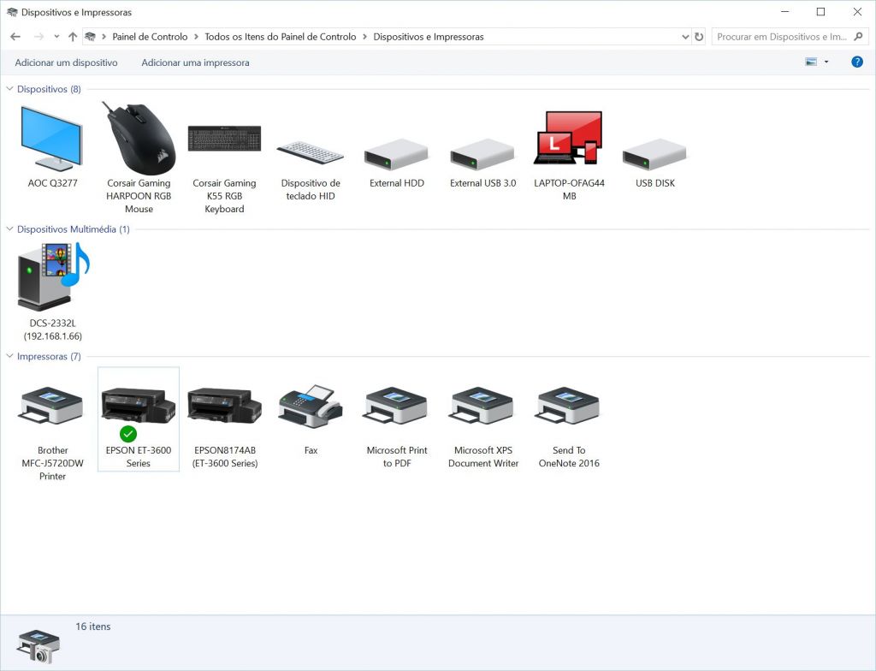Collapse the Dispositivos Multimédia (1) group
Image resolution: width=876 pixels, height=671 pixels.
point(9,229)
